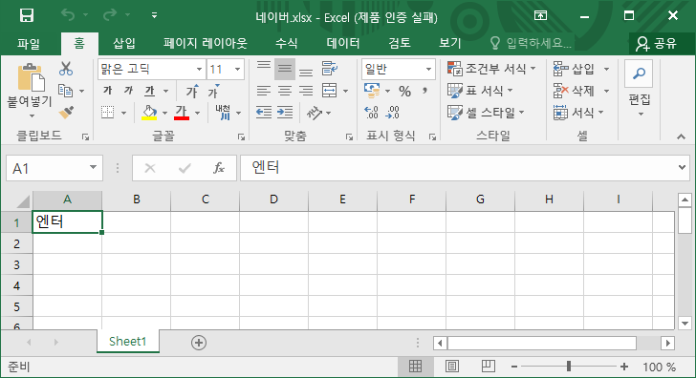The image size is (696, 378).
Task: Switch to the 수식 tab
Action: point(286,43)
